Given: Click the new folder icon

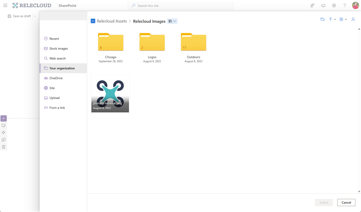Looking at the screenshot, I should point(323,19).
